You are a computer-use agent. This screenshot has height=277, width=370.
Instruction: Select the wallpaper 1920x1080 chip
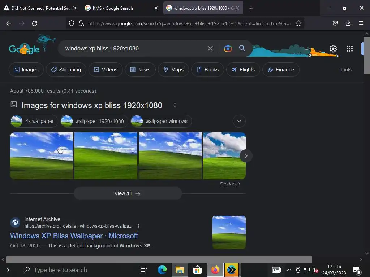pyautogui.click(x=94, y=121)
